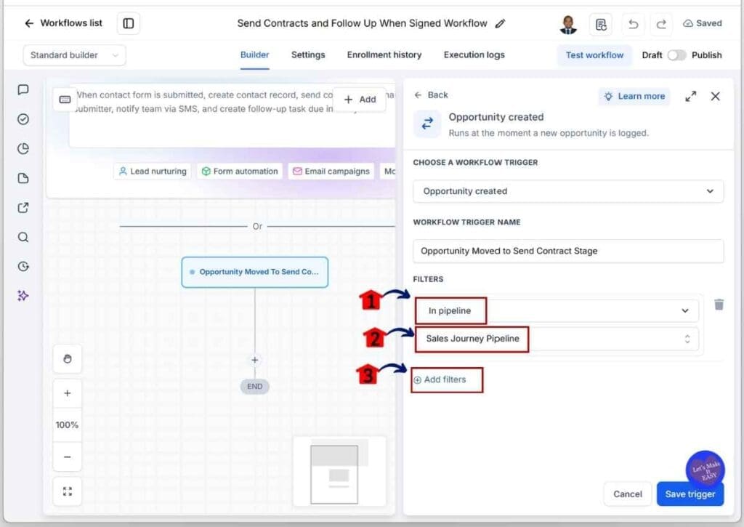Open the history clock sidebar icon

click(x=23, y=266)
